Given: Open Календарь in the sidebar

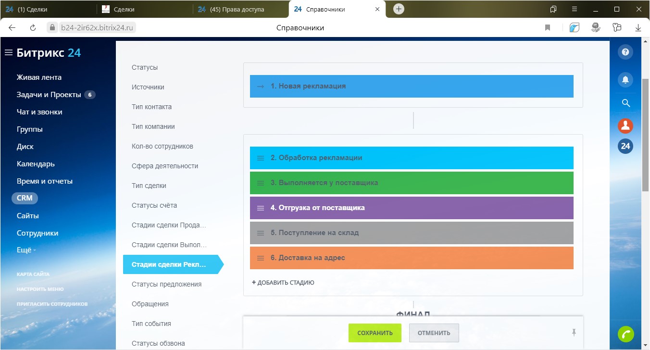Looking at the screenshot, I should click(36, 164).
